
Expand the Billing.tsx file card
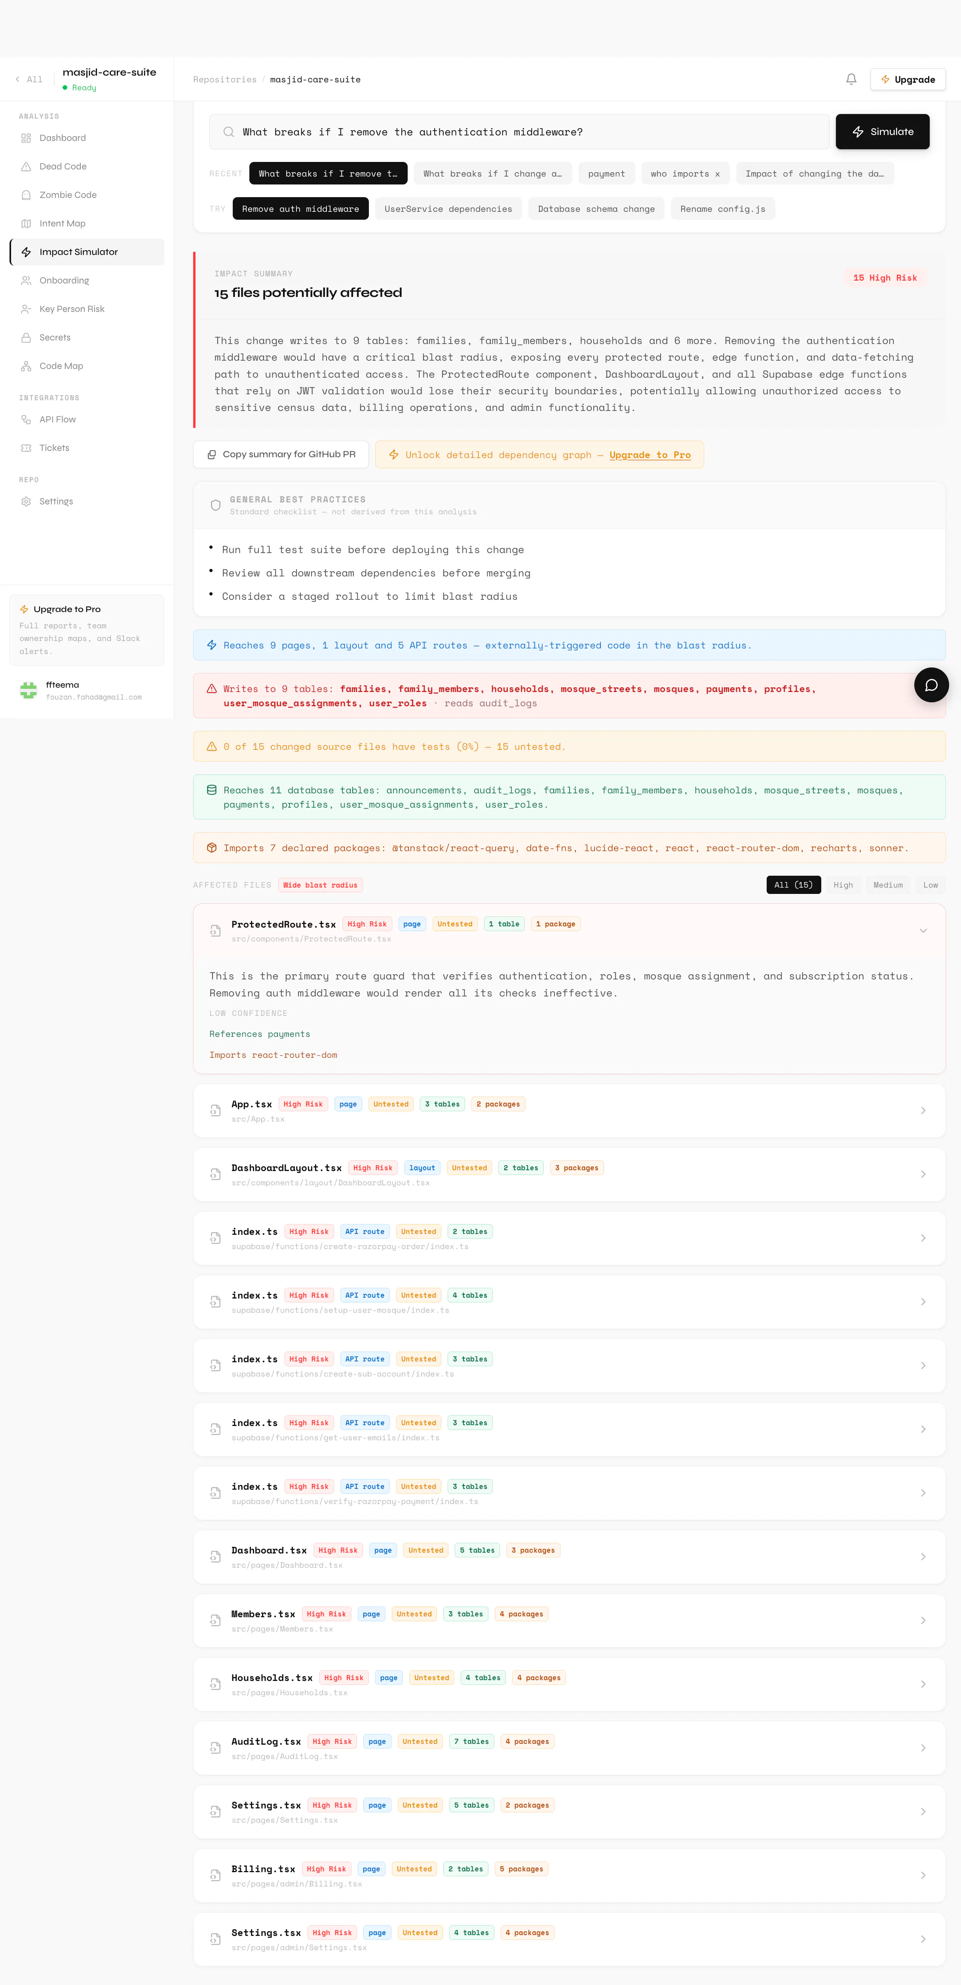pos(923,1876)
